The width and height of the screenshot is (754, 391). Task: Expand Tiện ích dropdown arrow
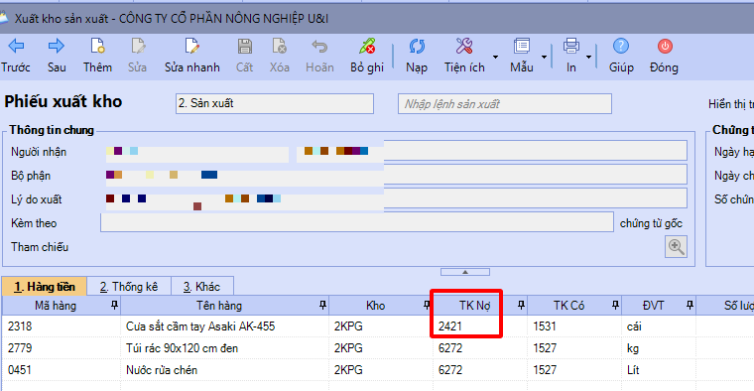coord(495,57)
